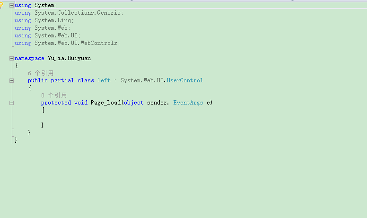Collapse the Page_Load method body
The width and height of the screenshot is (367, 218).
click(11, 103)
